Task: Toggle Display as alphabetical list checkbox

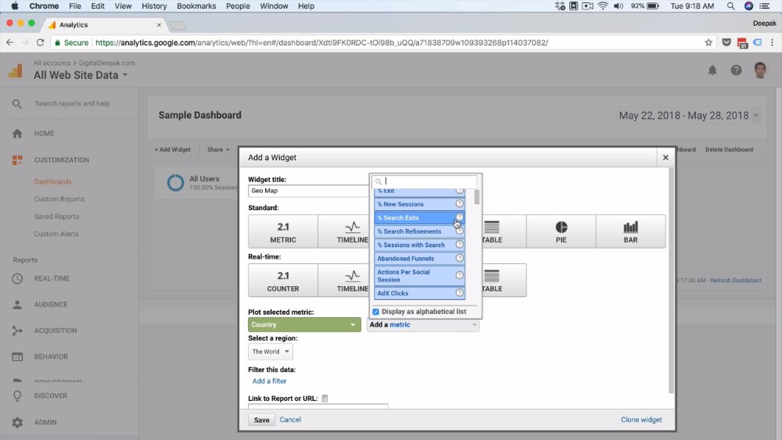Action: 376,311
